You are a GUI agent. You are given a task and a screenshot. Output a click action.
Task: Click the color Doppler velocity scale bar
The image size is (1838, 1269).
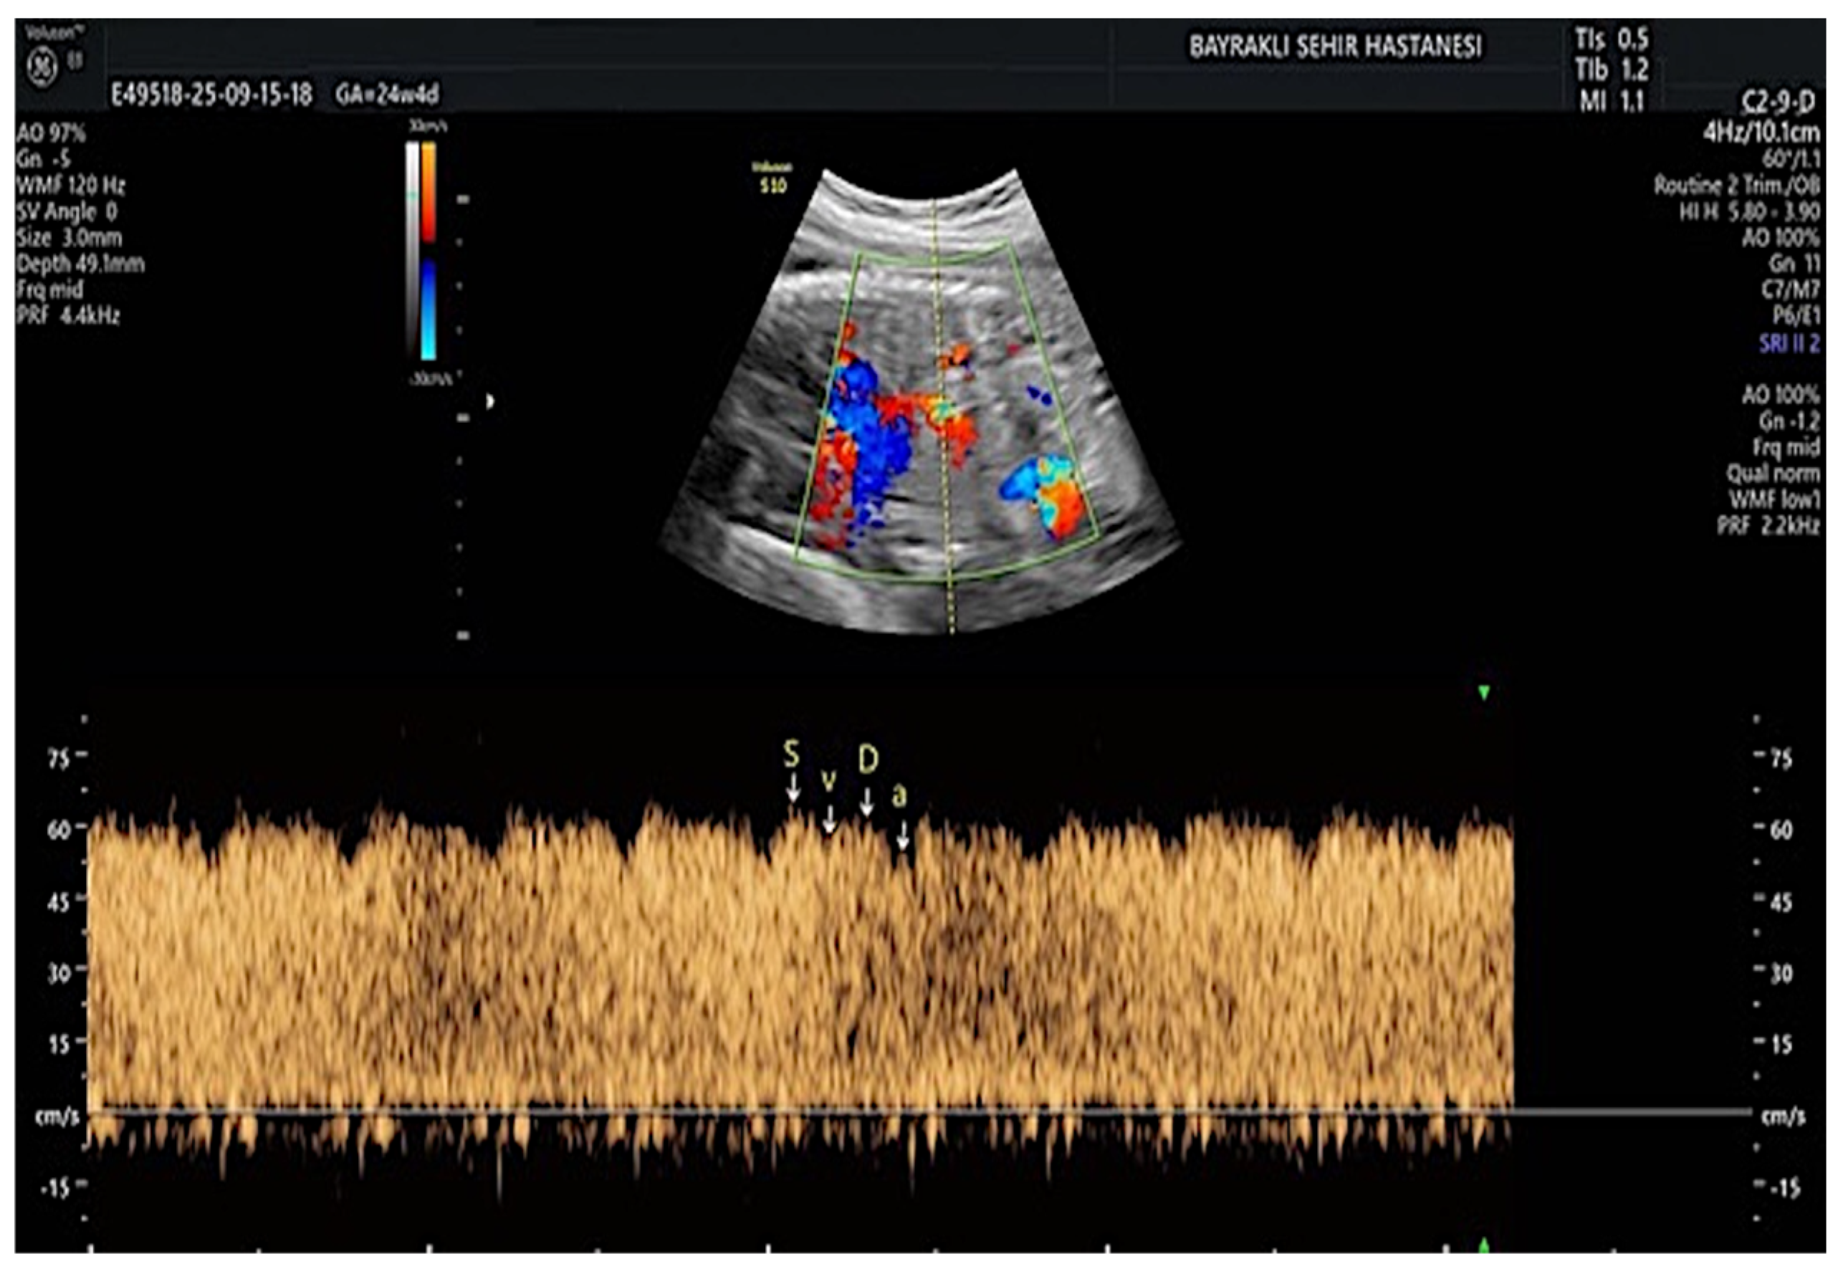pyautogui.click(x=428, y=252)
